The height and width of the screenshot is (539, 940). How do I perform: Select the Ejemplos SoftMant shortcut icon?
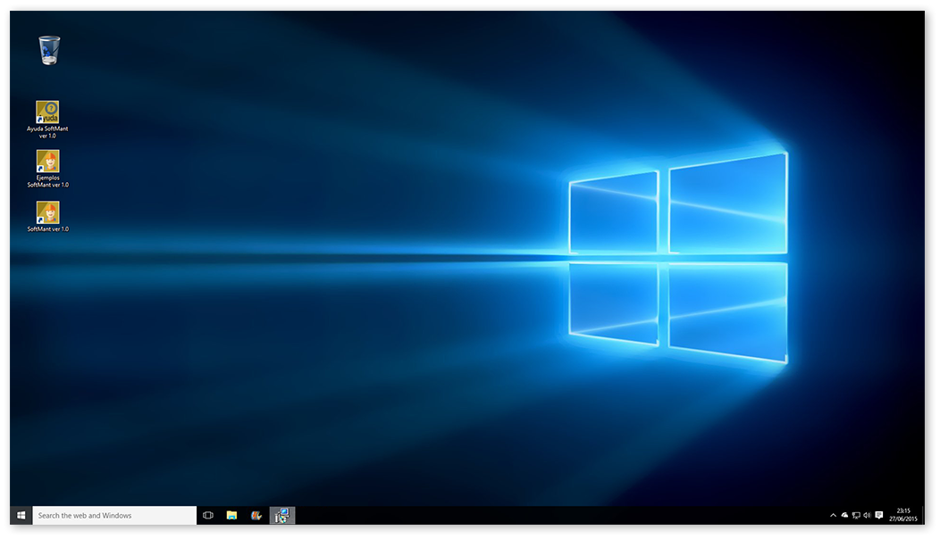tap(47, 161)
